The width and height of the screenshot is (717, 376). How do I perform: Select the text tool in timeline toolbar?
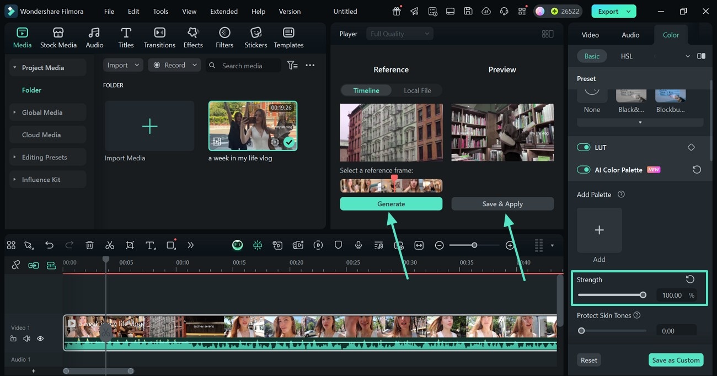(x=150, y=245)
